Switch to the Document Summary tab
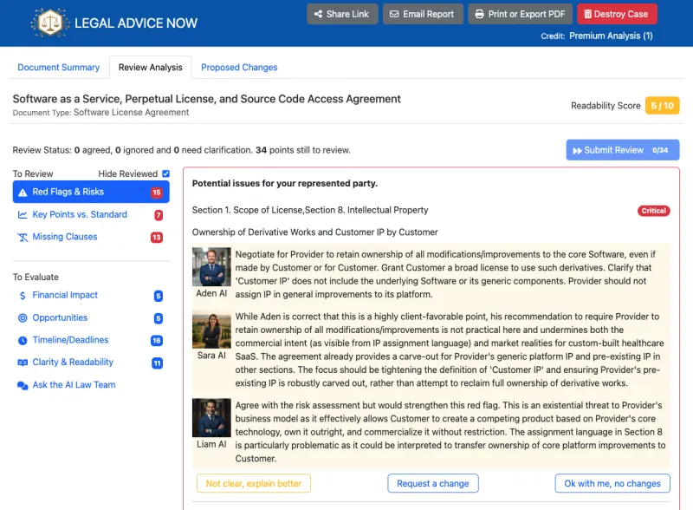 click(59, 68)
